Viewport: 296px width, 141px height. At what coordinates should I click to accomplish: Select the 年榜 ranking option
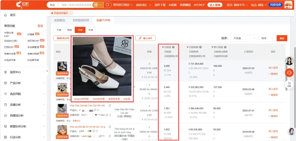(x=91, y=30)
